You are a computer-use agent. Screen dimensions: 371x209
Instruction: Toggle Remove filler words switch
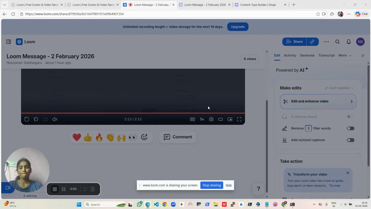point(350,128)
